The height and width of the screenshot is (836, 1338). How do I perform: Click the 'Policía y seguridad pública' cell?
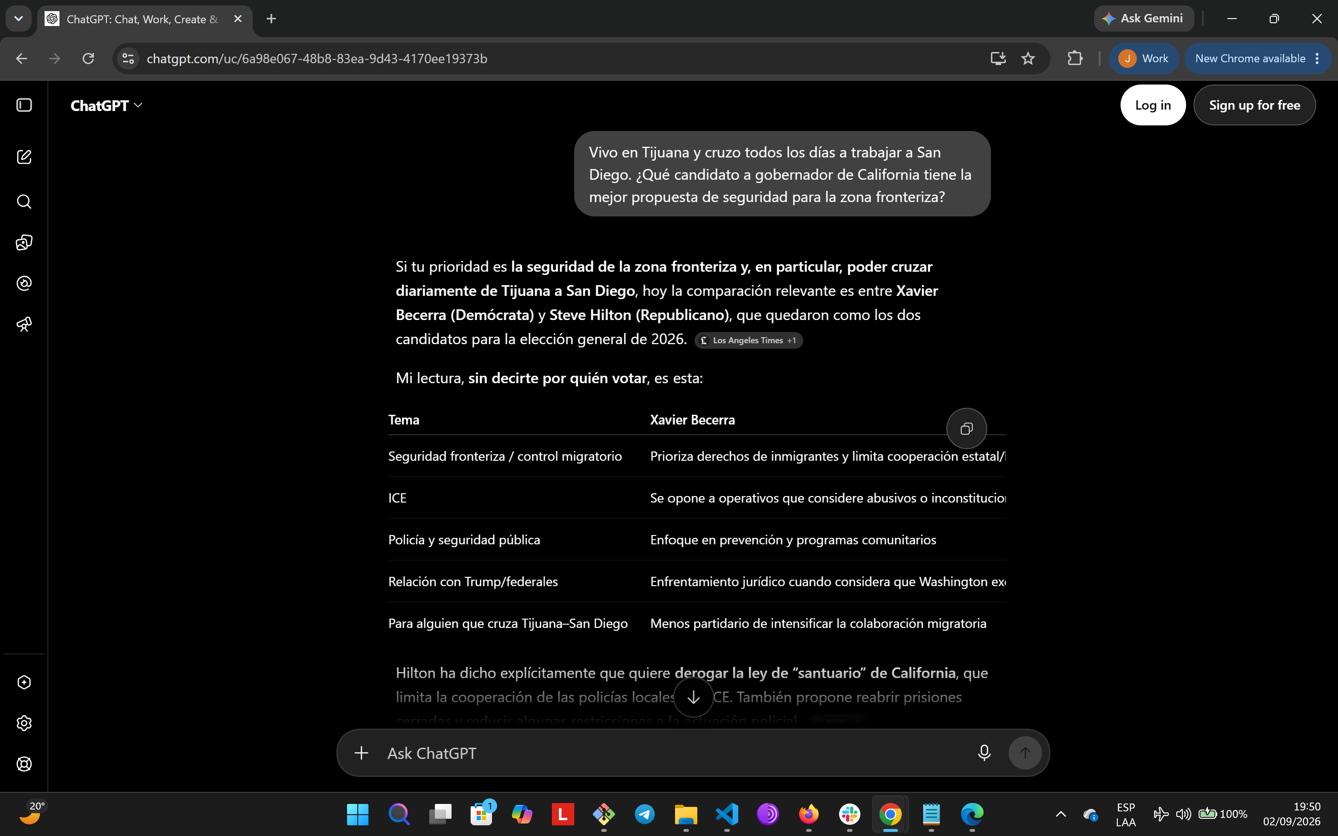pos(464,540)
